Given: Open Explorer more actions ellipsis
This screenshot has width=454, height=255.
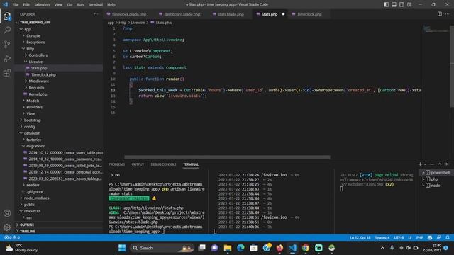Looking at the screenshot, I should [96, 14].
